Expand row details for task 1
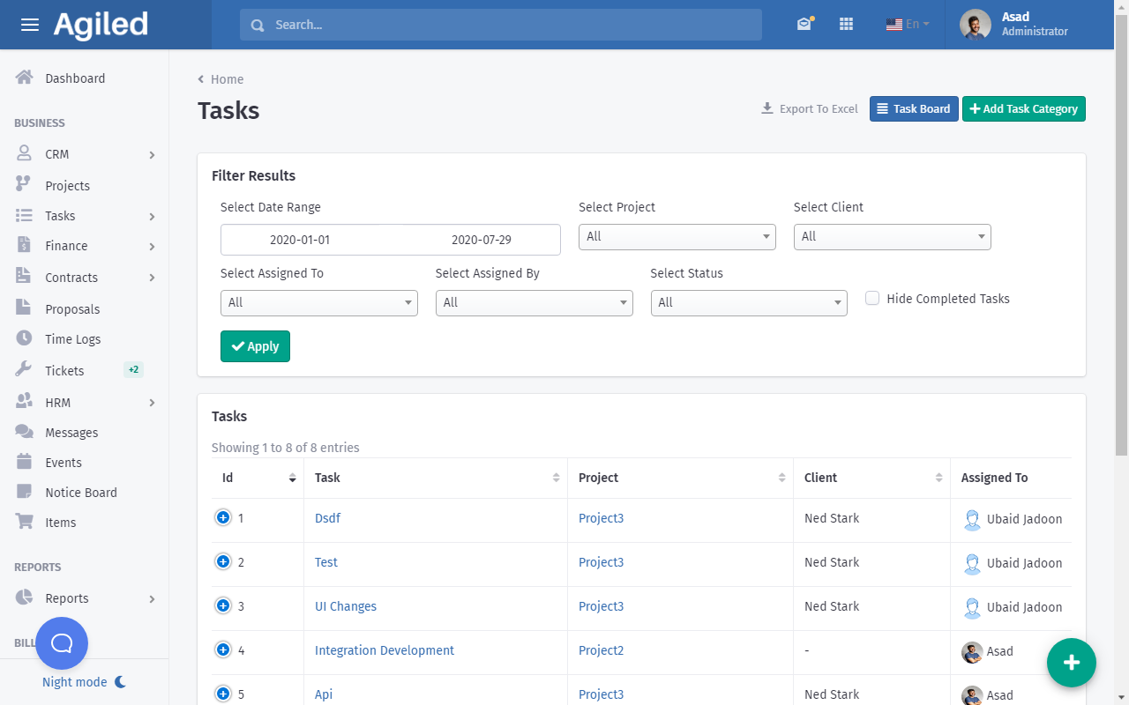 (x=223, y=518)
